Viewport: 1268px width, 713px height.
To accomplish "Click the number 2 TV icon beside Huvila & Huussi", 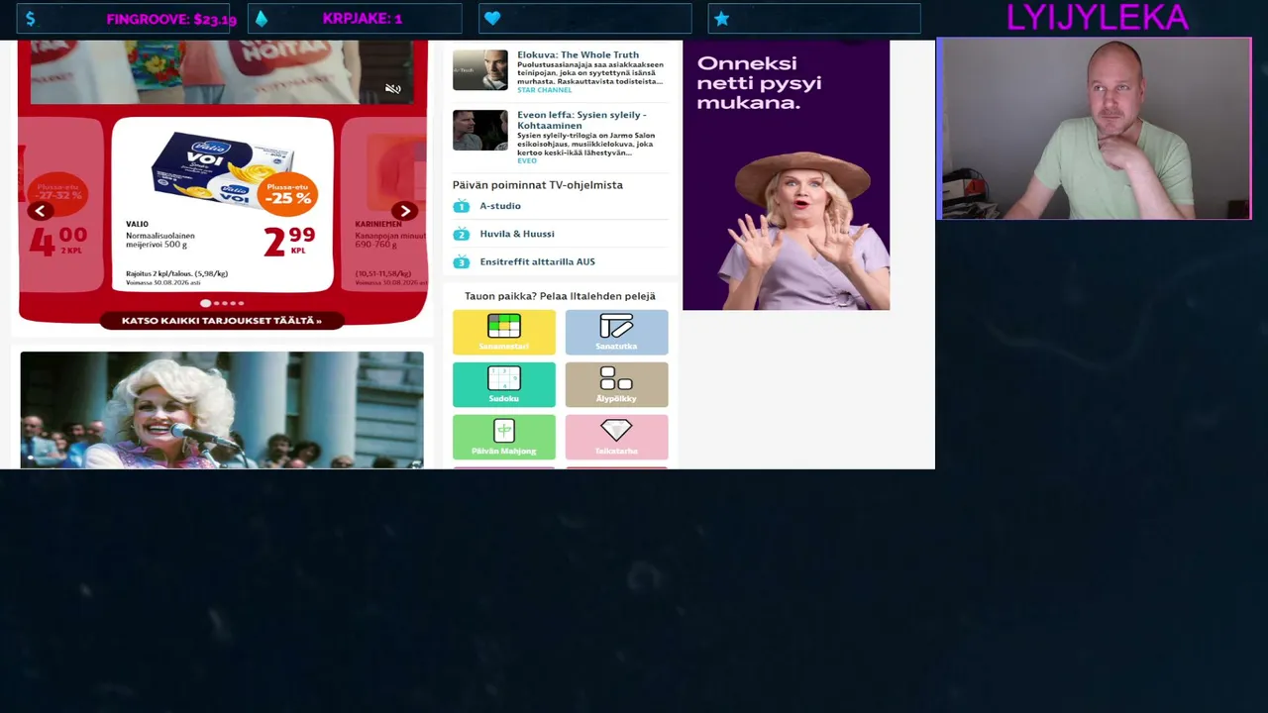I will tap(461, 234).
